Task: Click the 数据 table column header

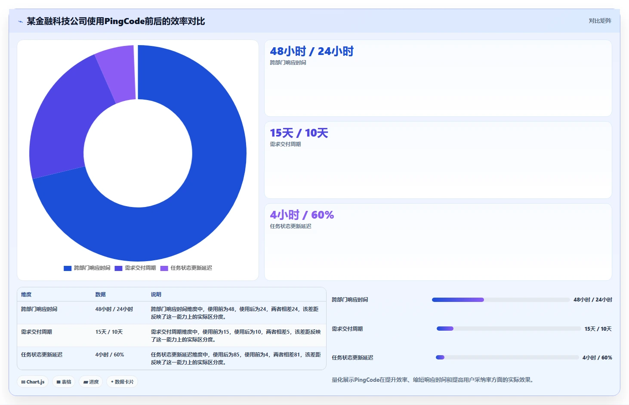Action: coord(100,295)
